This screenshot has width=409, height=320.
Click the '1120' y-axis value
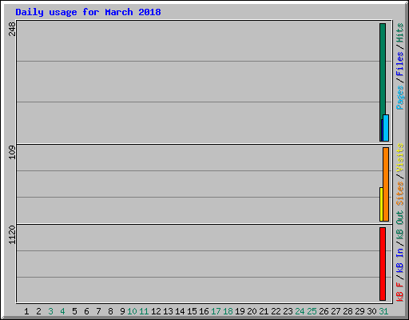12,235
